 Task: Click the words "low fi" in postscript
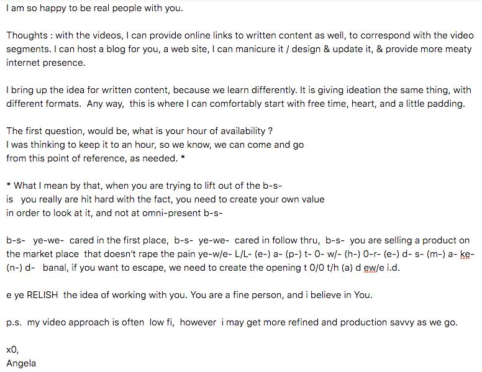click(x=161, y=322)
